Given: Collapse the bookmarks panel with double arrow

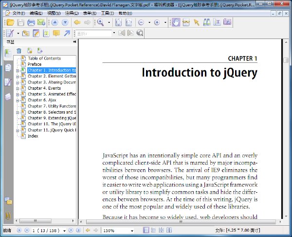Looking at the screenshot, I should 74,41.
